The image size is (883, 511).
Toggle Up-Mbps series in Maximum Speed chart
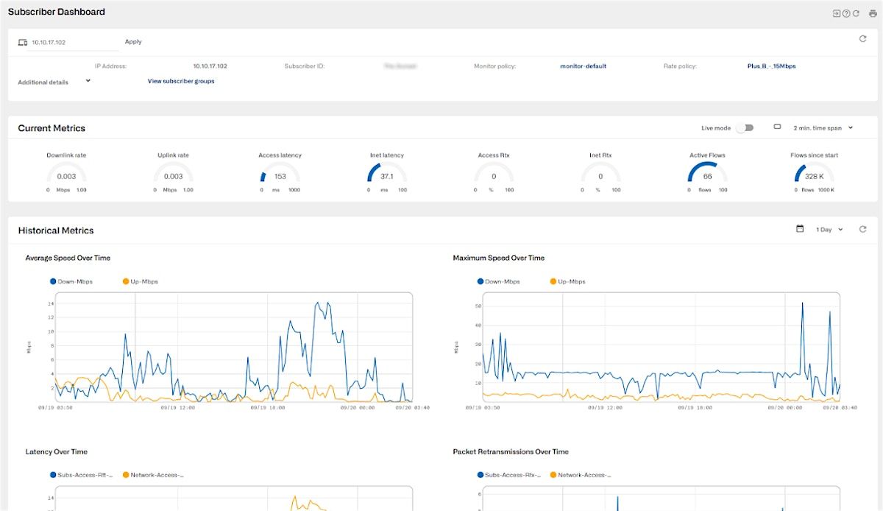[568, 281]
